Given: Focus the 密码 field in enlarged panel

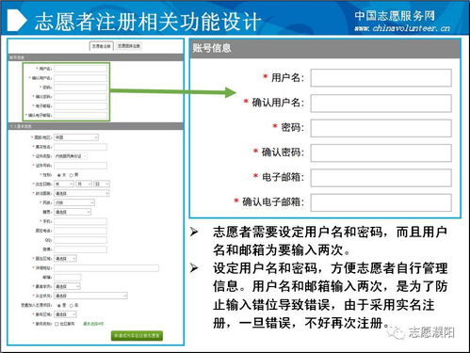Looking at the screenshot, I should coord(381,128).
